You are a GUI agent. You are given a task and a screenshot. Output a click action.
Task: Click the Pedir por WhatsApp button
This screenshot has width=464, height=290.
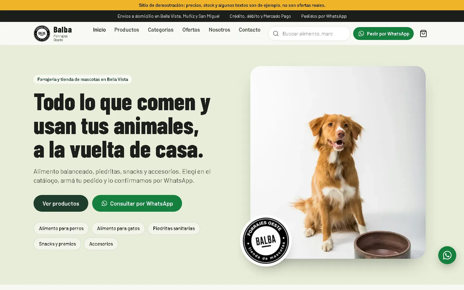click(x=383, y=34)
